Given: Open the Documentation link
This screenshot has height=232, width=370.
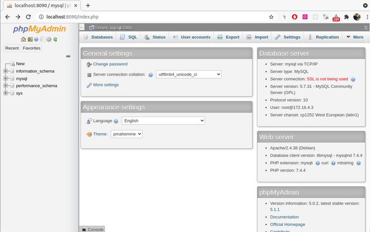Looking at the screenshot, I should [x=284, y=217].
